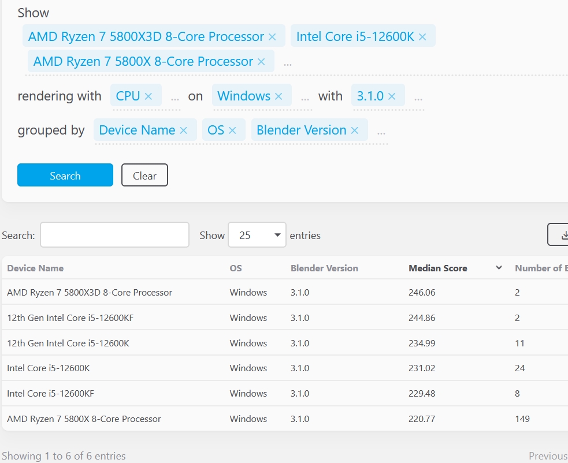Click benchmark count 24
The width and height of the screenshot is (568, 463).
tap(520, 368)
